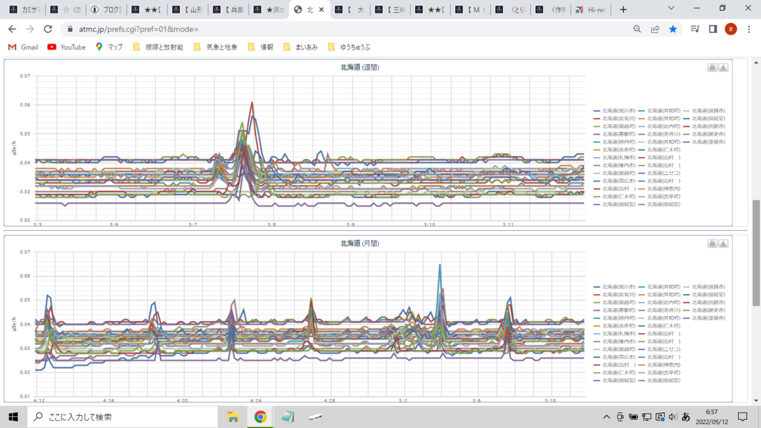Click 赤井川 legend color line in weekly chart
The height and width of the screenshot is (428, 761).
click(x=642, y=134)
